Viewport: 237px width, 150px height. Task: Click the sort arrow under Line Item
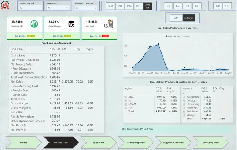point(12,52)
